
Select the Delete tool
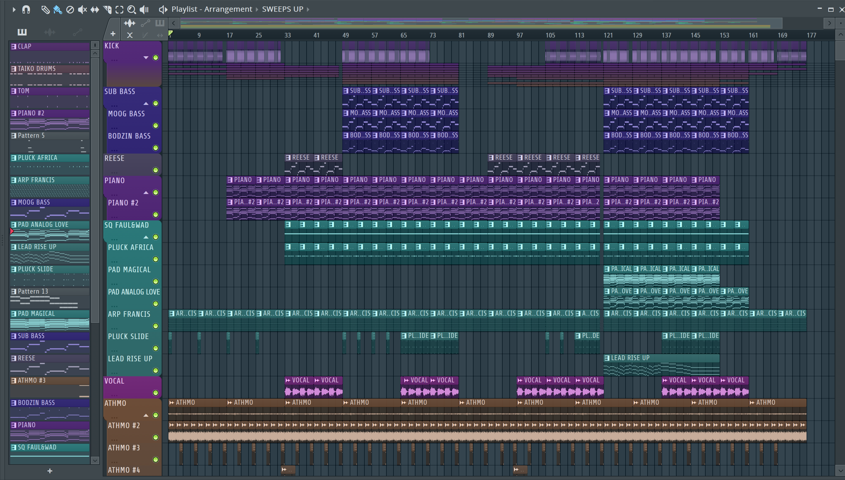pos(70,10)
